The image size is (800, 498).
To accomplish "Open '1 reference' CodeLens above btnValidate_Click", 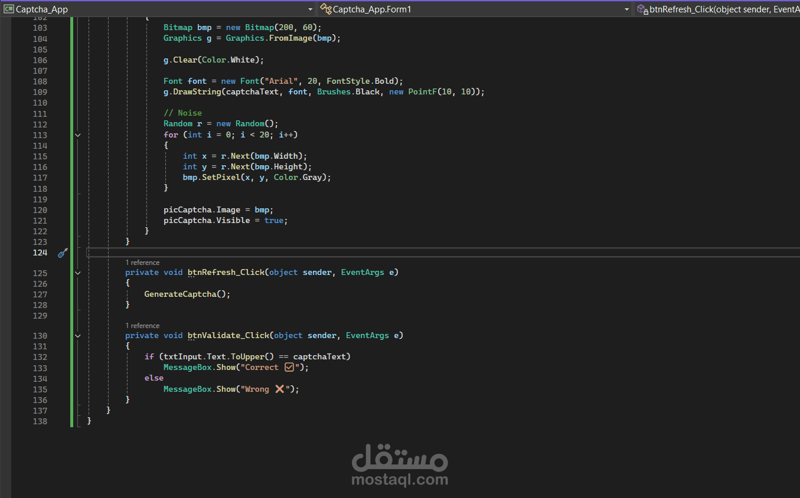I will click(142, 326).
